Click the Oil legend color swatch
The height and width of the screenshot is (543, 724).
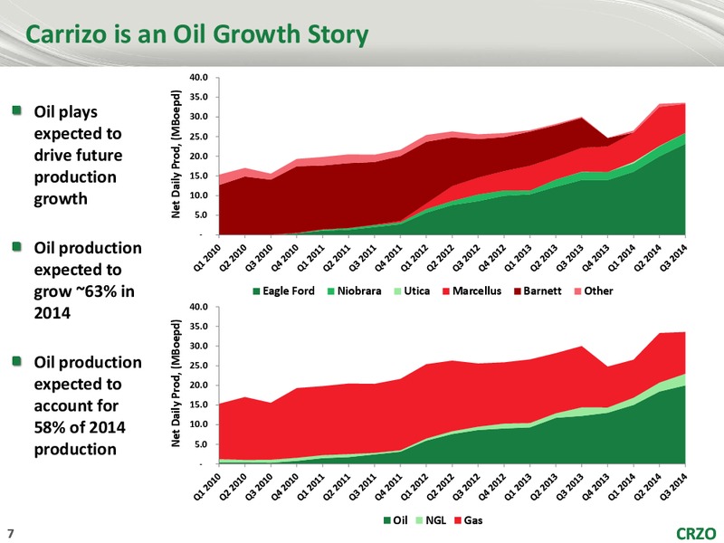[387, 521]
